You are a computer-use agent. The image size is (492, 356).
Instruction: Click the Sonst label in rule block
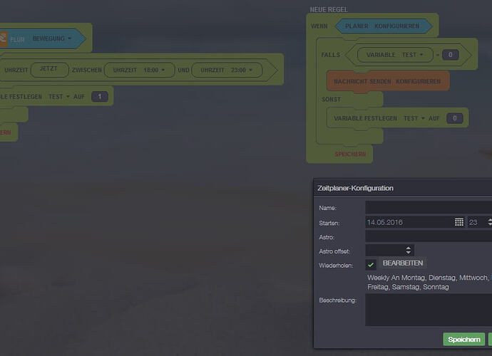tap(331, 100)
